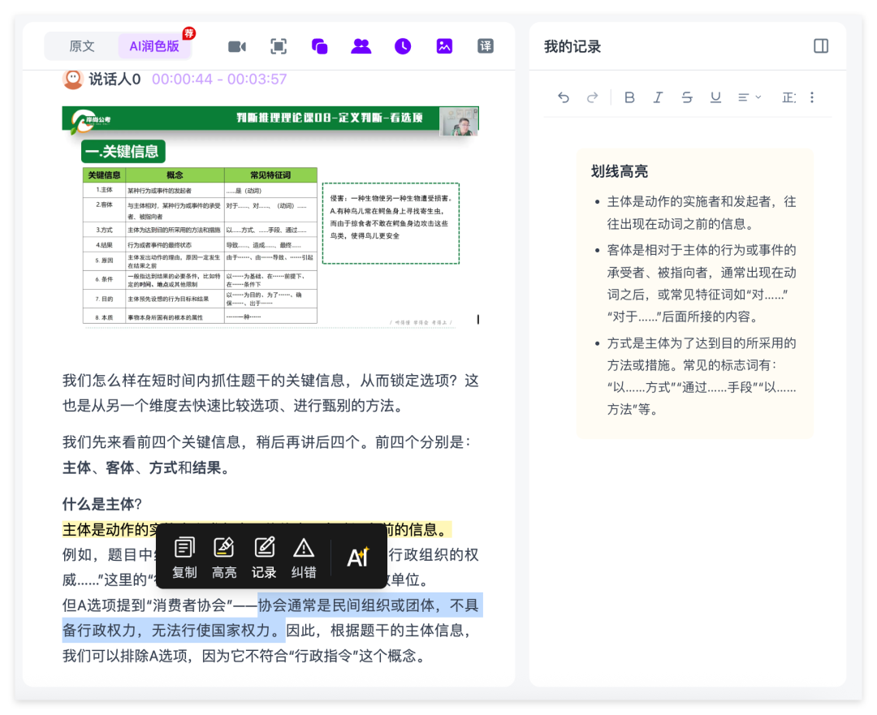Viewport: 877px width, 715px height.
Task: Click the purple clock icon
Action: [403, 46]
